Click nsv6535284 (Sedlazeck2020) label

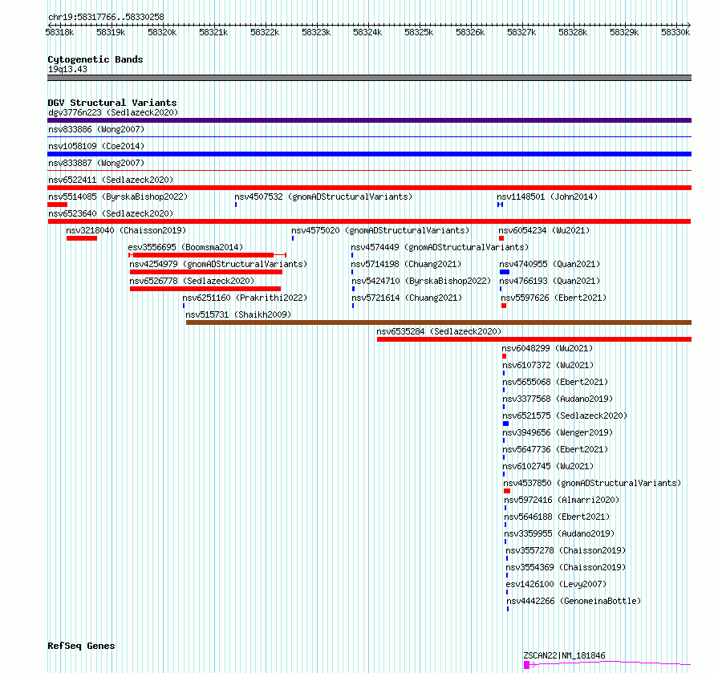tap(439, 331)
